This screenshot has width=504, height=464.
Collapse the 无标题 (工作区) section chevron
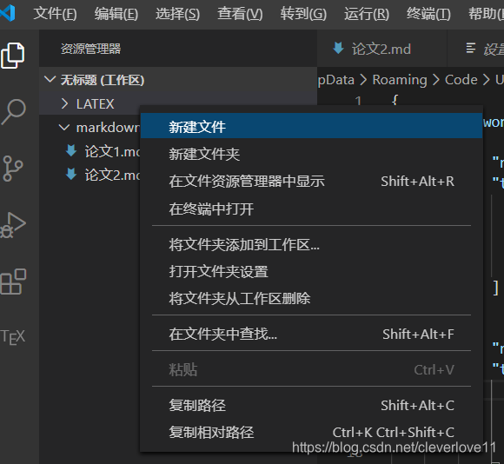(50, 79)
